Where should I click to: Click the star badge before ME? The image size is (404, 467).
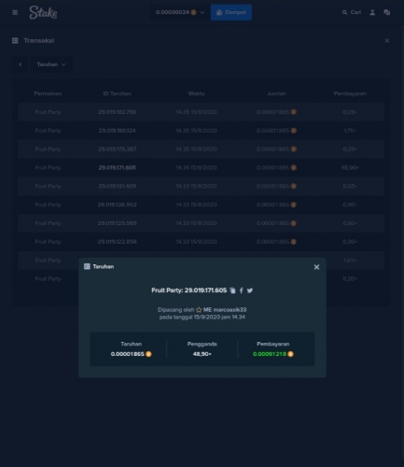pyautogui.click(x=199, y=310)
